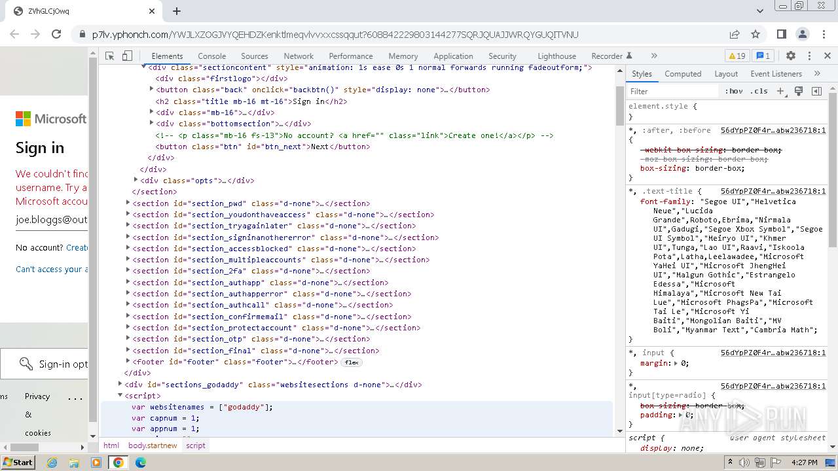Select the script breadcrumb item

195,445
